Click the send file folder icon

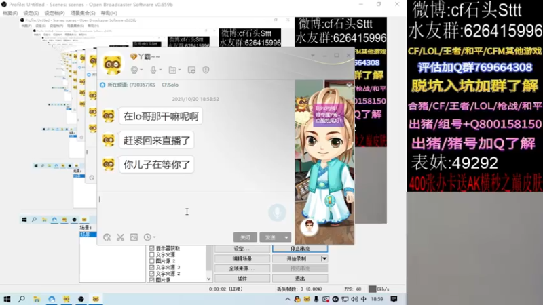[x=172, y=70]
